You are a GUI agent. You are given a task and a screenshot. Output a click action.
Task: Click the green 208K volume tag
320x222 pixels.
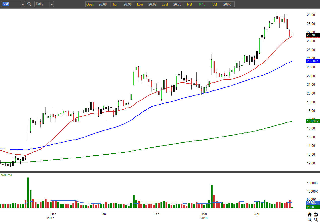click(x=313, y=207)
